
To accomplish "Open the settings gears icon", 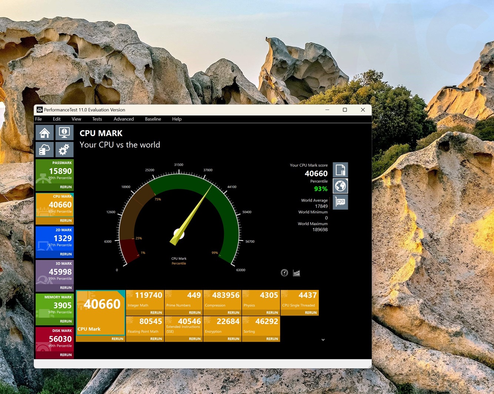I will (x=64, y=150).
